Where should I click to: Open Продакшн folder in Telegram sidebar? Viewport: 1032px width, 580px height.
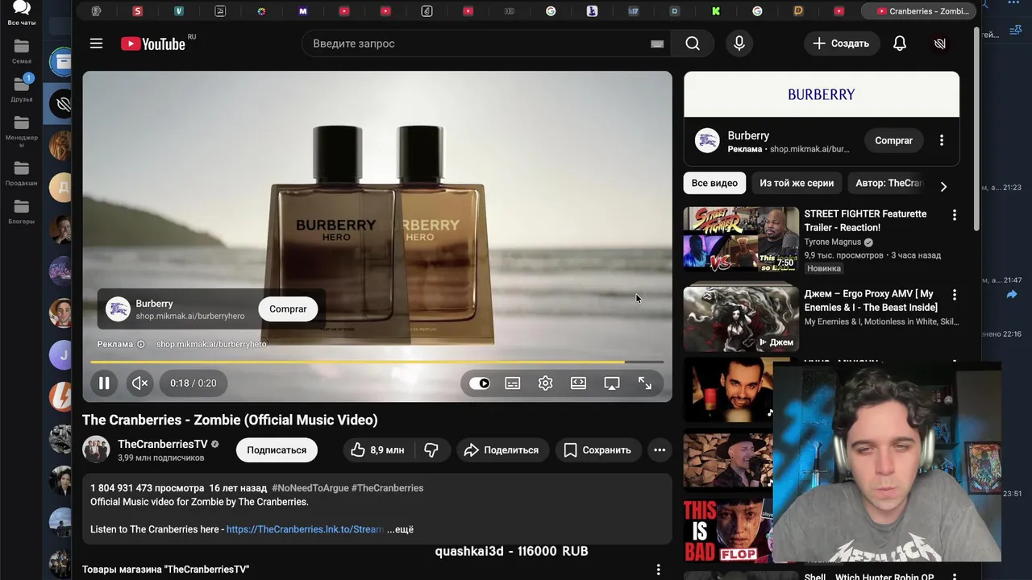point(22,174)
